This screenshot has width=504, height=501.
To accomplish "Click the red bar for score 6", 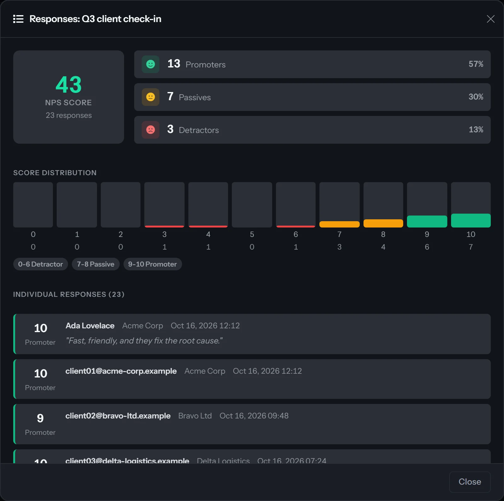I will coord(295,226).
